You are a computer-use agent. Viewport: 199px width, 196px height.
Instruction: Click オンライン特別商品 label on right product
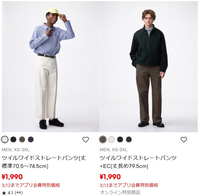120,192
